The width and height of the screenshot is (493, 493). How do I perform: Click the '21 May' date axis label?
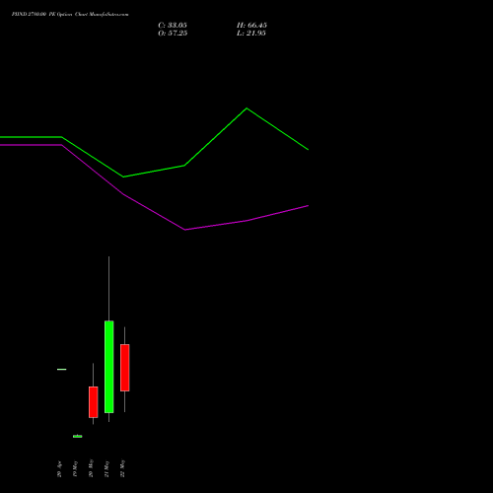pos(106,468)
